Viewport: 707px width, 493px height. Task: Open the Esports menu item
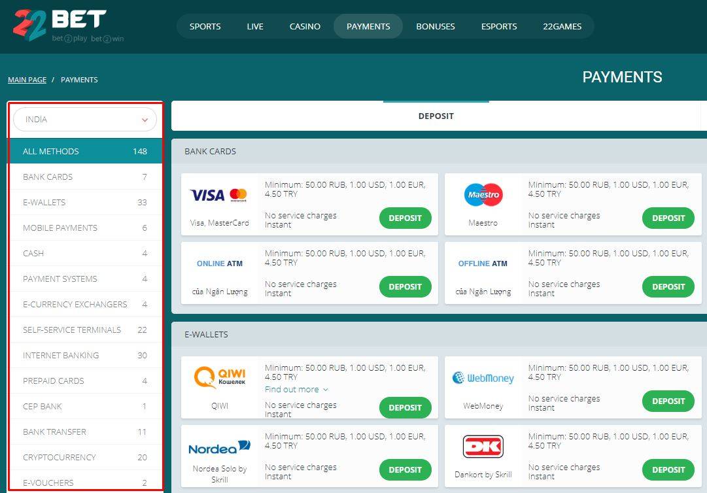click(498, 26)
